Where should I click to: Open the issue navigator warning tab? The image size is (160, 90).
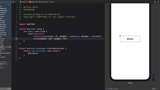(1, 2)
